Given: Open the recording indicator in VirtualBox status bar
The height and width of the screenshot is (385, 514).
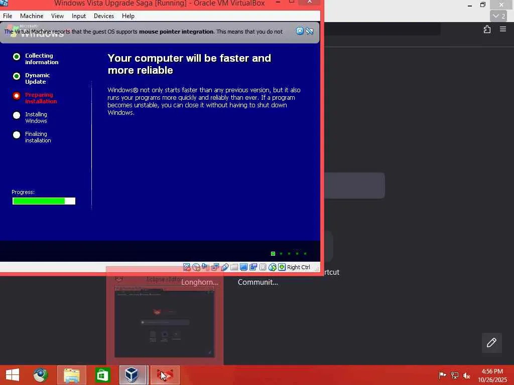Looking at the screenshot, I should 253,267.
